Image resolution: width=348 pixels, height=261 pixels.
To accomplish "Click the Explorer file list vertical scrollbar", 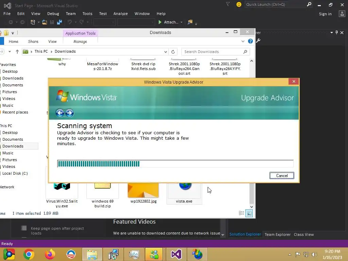I will (251, 133).
